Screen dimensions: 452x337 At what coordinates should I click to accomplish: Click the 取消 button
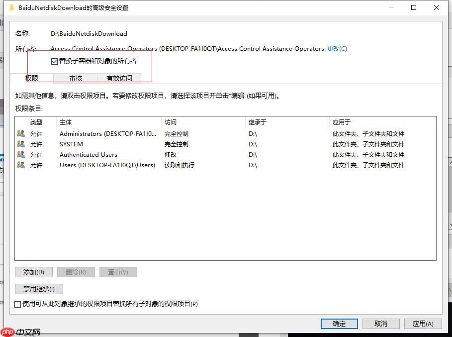coord(381,324)
